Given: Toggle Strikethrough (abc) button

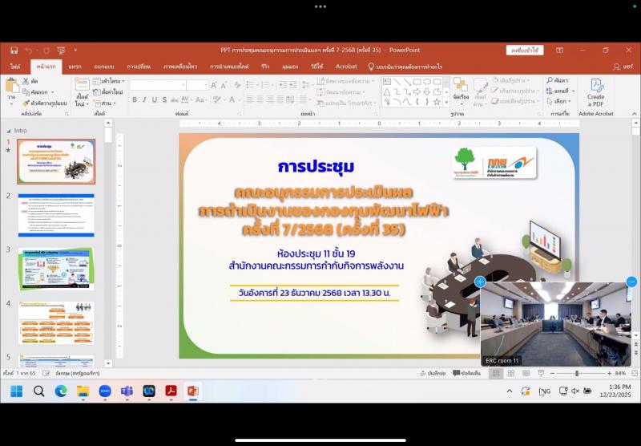Looking at the screenshot, I should (174, 99).
